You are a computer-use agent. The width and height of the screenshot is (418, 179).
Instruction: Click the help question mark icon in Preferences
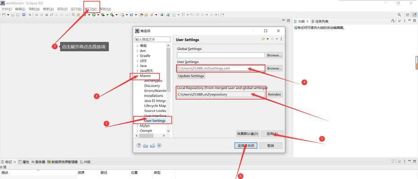(139, 145)
